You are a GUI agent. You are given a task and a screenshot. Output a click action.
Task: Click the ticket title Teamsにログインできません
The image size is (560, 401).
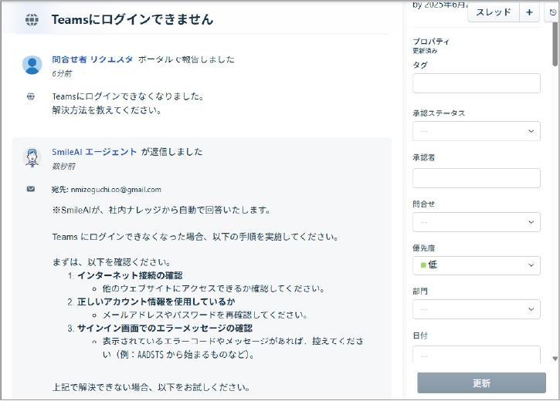[133, 19]
